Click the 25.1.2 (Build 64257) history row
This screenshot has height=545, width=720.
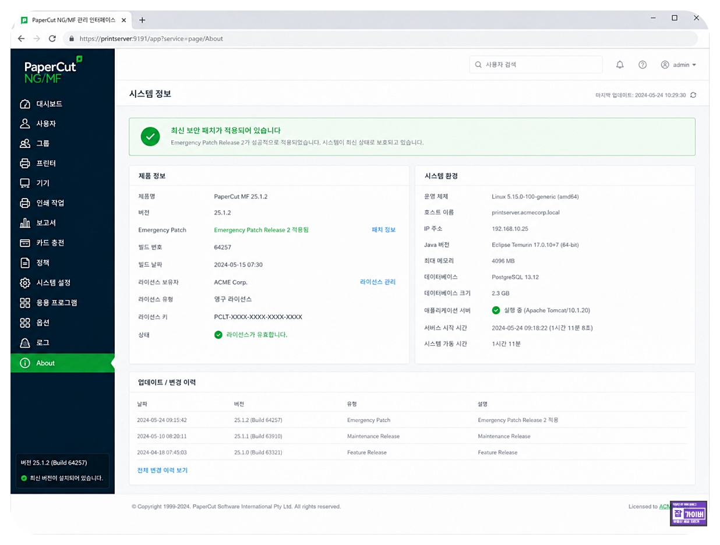(412, 420)
